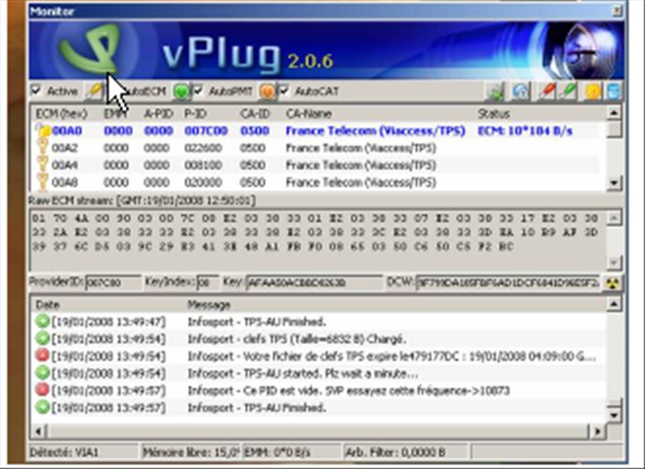Click the log horizontal scrollbar track
The width and height of the screenshot is (645, 469).
click(318, 431)
